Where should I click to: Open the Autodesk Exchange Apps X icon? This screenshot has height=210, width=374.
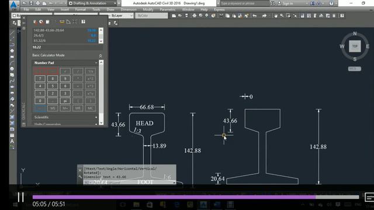(312, 3)
